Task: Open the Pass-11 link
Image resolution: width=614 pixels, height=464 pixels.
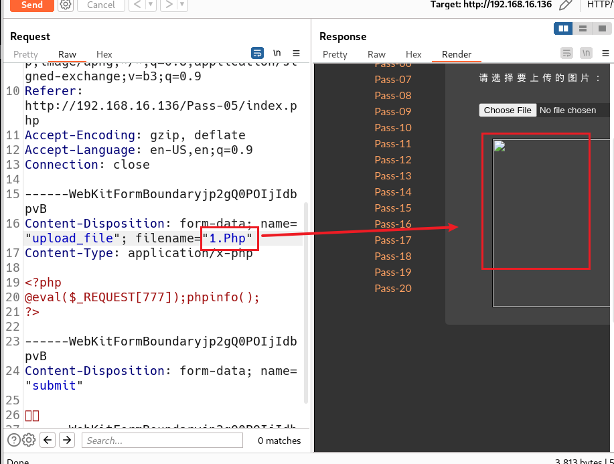Action: tap(393, 144)
